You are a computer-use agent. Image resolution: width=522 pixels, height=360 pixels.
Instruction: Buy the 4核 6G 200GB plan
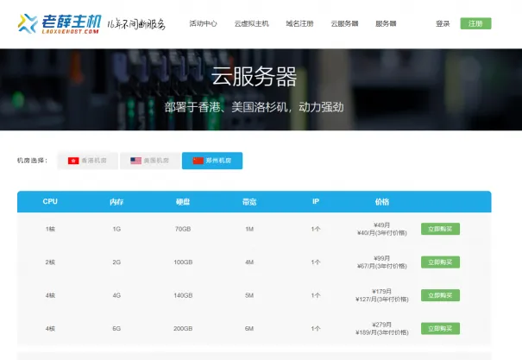tap(440, 329)
